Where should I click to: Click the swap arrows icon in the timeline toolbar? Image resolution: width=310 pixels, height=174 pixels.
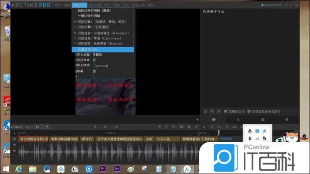tap(234, 127)
